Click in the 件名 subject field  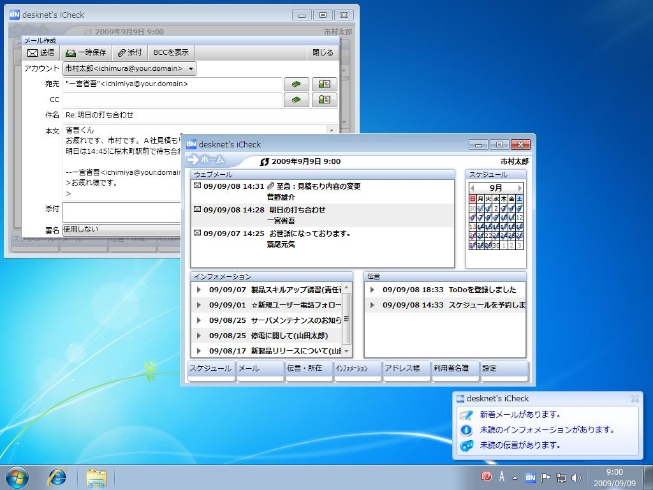(x=200, y=115)
